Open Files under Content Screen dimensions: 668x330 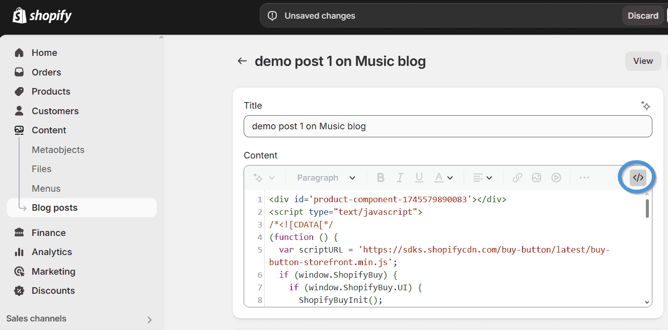(41, 169)
